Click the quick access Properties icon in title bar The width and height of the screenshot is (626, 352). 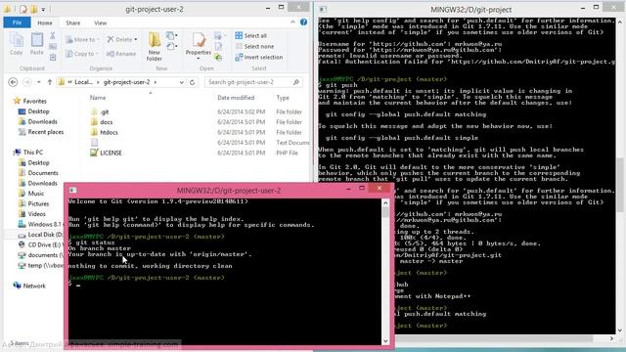click(x=23, y=9)
